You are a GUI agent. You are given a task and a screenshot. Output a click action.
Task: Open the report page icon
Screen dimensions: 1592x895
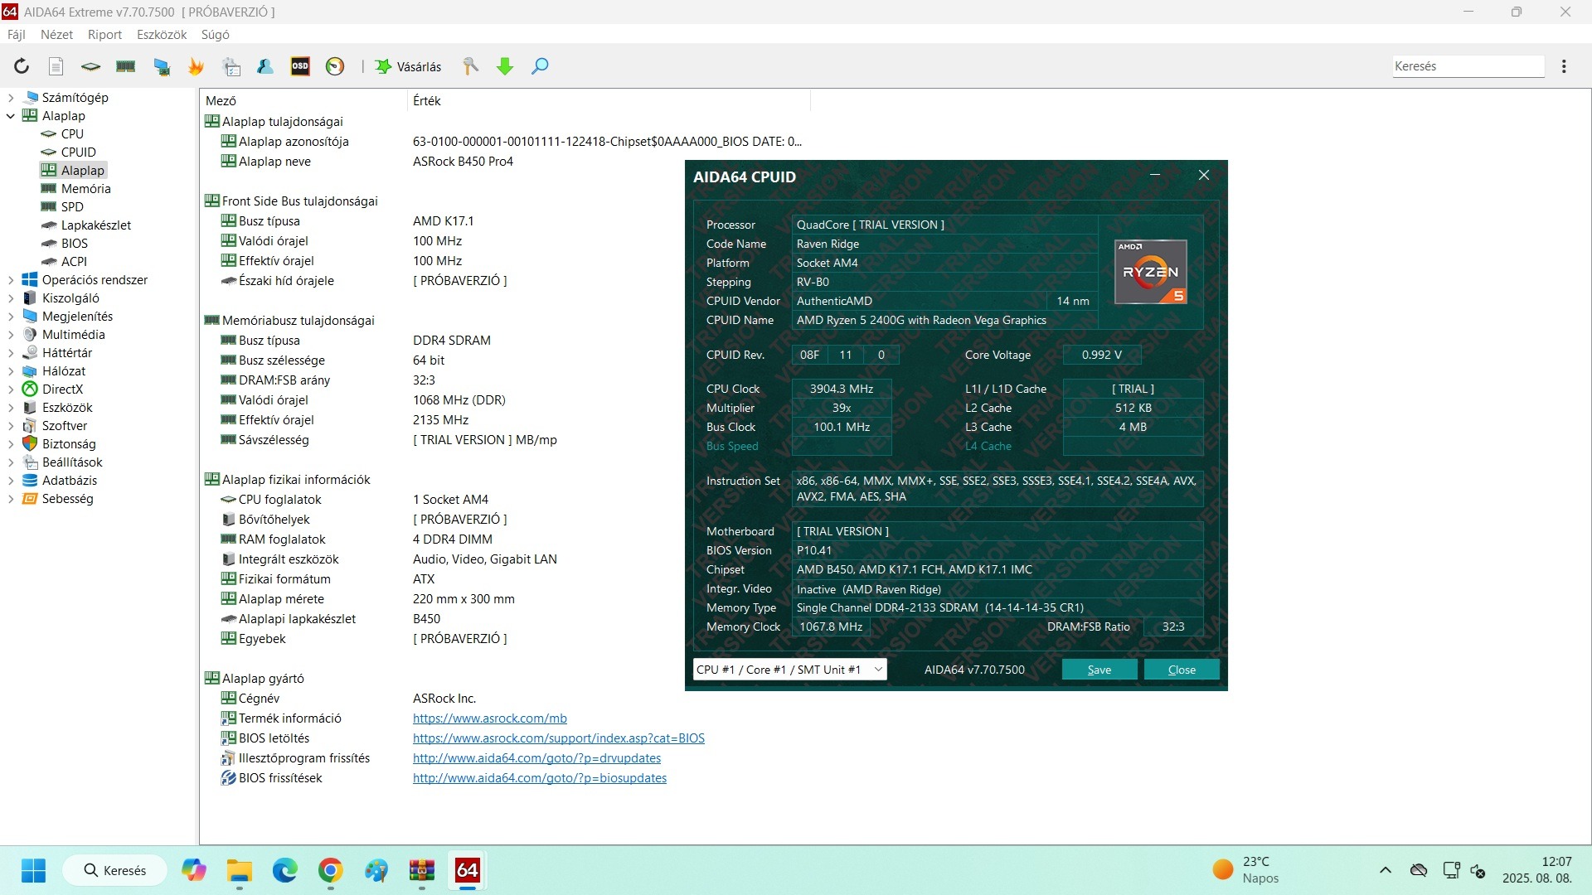click(56, 66)
